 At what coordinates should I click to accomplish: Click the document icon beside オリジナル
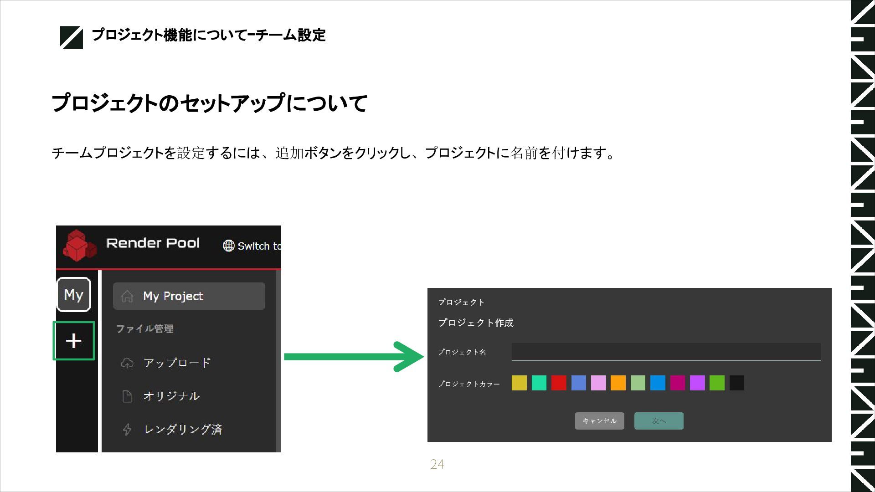[127, 396]
